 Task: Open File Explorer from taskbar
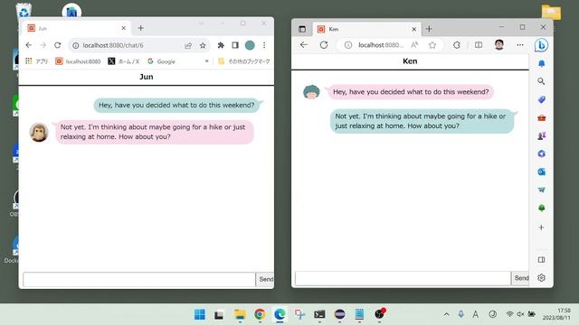point(240,314)
